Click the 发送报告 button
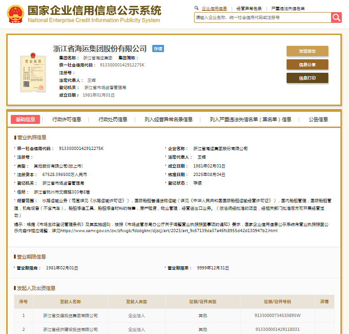 pos(307,51)
